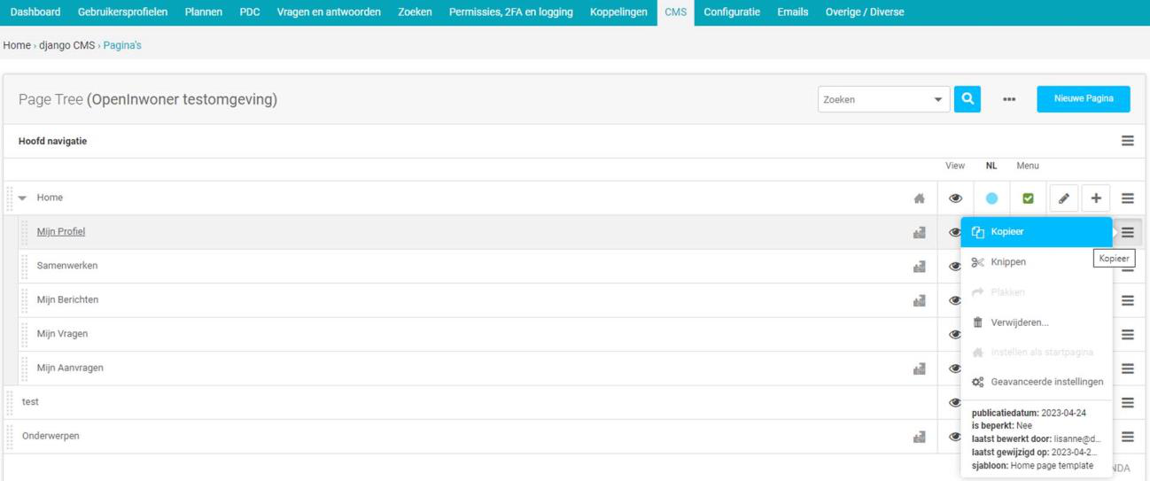
Task: Add a child page with Home's plus icon
Action: pos(1096,198)
